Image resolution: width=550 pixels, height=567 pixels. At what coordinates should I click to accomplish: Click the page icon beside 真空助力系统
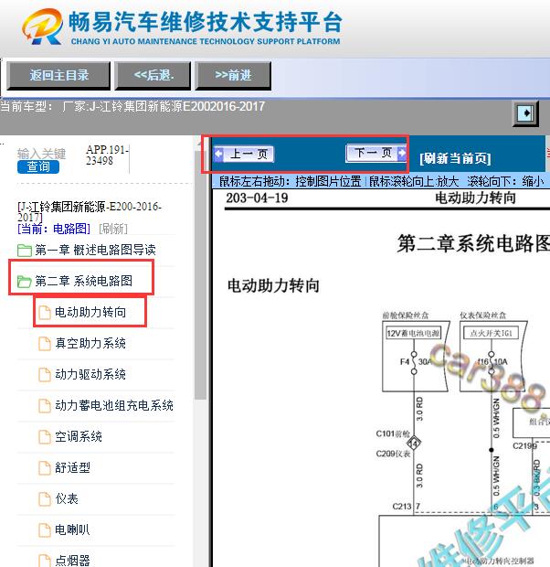coord(45,344)
